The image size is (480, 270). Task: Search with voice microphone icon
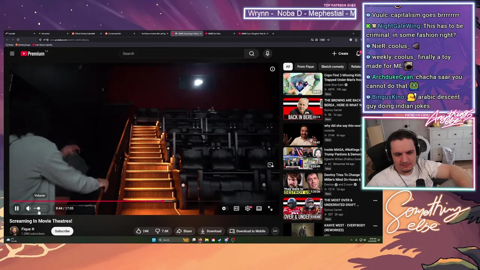pos(267,54)
